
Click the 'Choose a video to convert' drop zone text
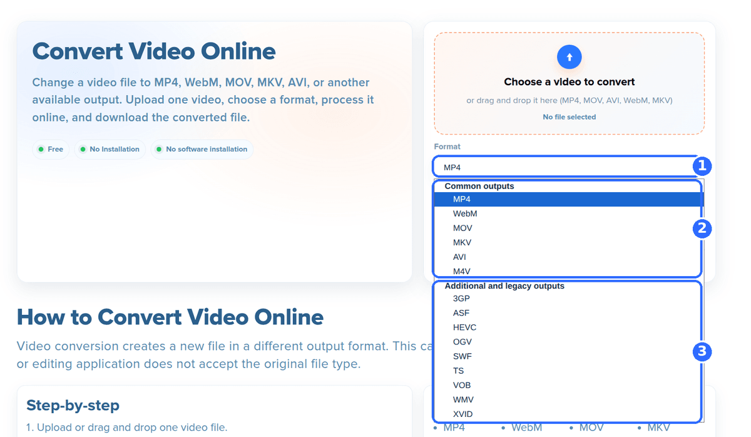click(x=569, y=82)
